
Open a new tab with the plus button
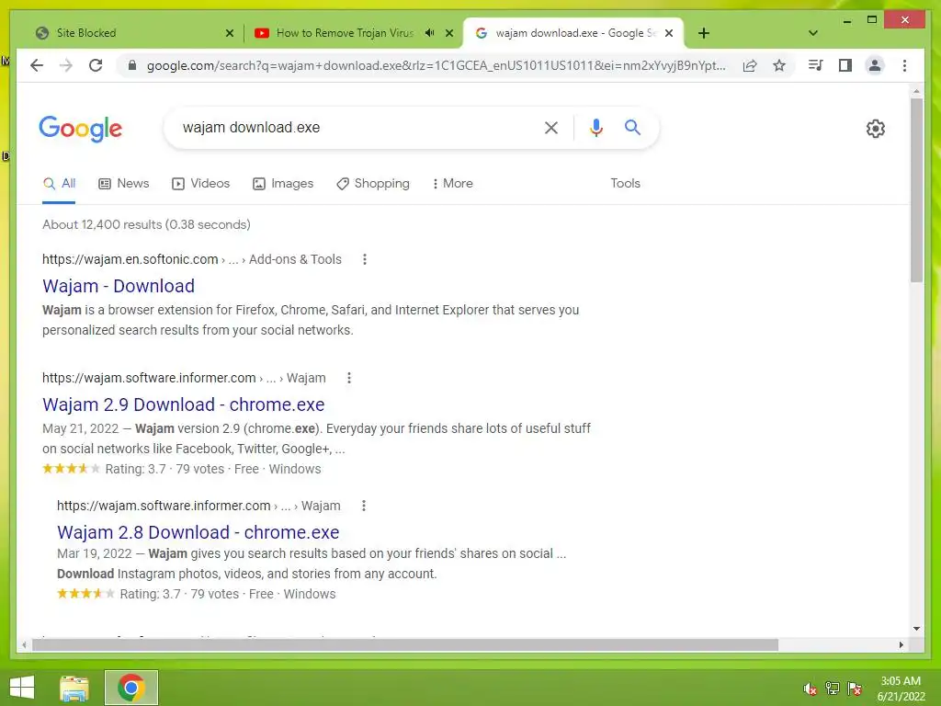tap(704, 33)
